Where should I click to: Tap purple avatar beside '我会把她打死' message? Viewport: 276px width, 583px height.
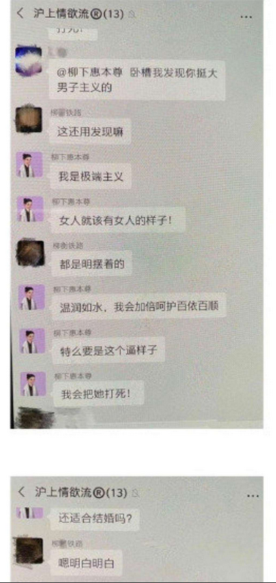(x=33, y=383)
